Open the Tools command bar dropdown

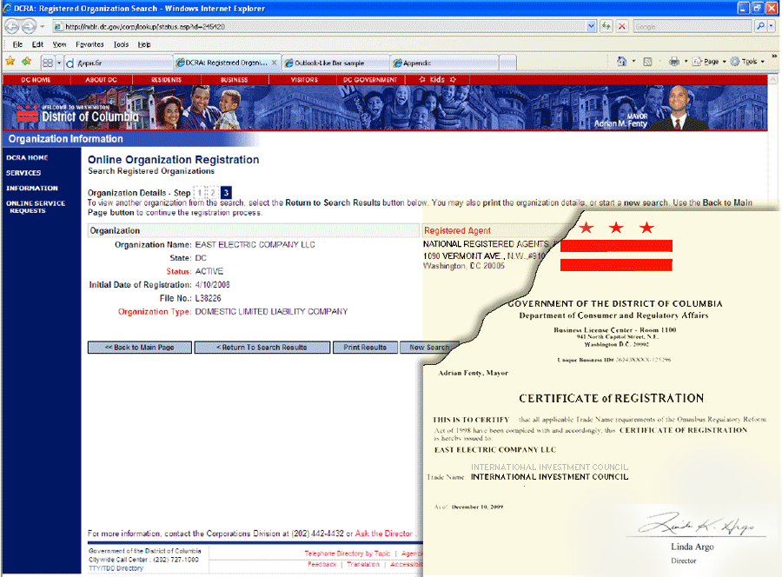pyautogui.click(x=747, y=62)
